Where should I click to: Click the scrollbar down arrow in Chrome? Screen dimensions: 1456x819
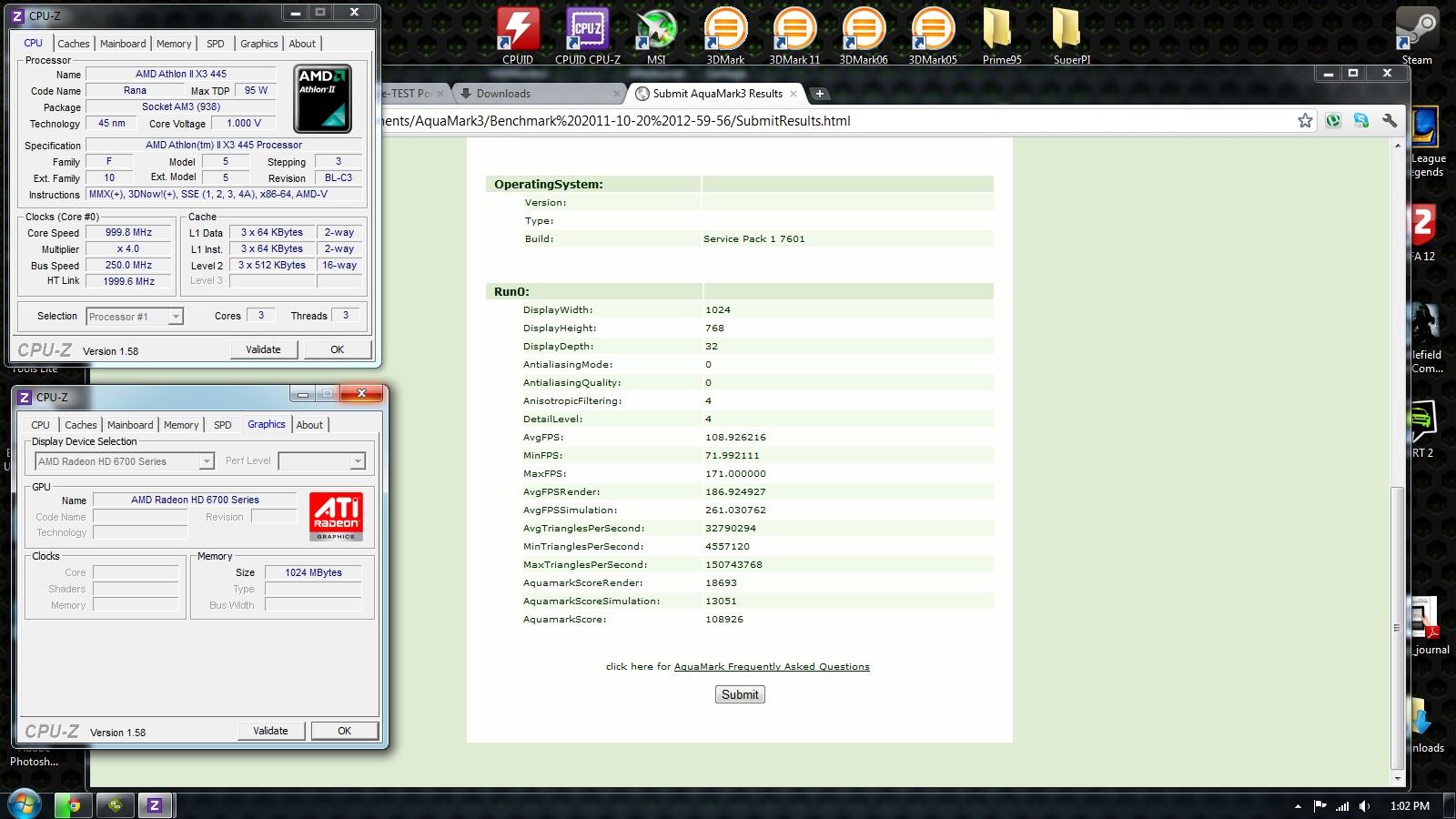point(1397,779)
